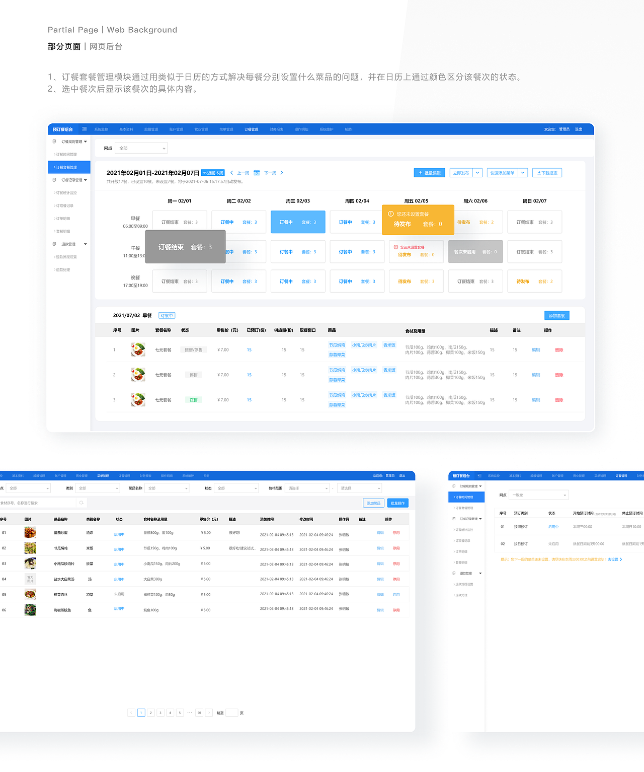This screenshot has height=772, width=644.
Task: Click 编辑 for 套餐 row 1
Action: point(536,349)
